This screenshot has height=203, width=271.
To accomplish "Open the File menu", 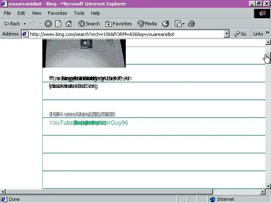I will pyautogui.click(x=7, y=13).
